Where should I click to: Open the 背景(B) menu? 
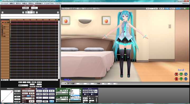tap(25, 3)
